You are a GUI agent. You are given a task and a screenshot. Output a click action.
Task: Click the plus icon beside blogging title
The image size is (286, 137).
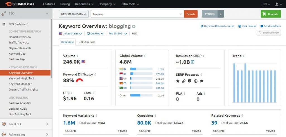[x=134, y=26]
